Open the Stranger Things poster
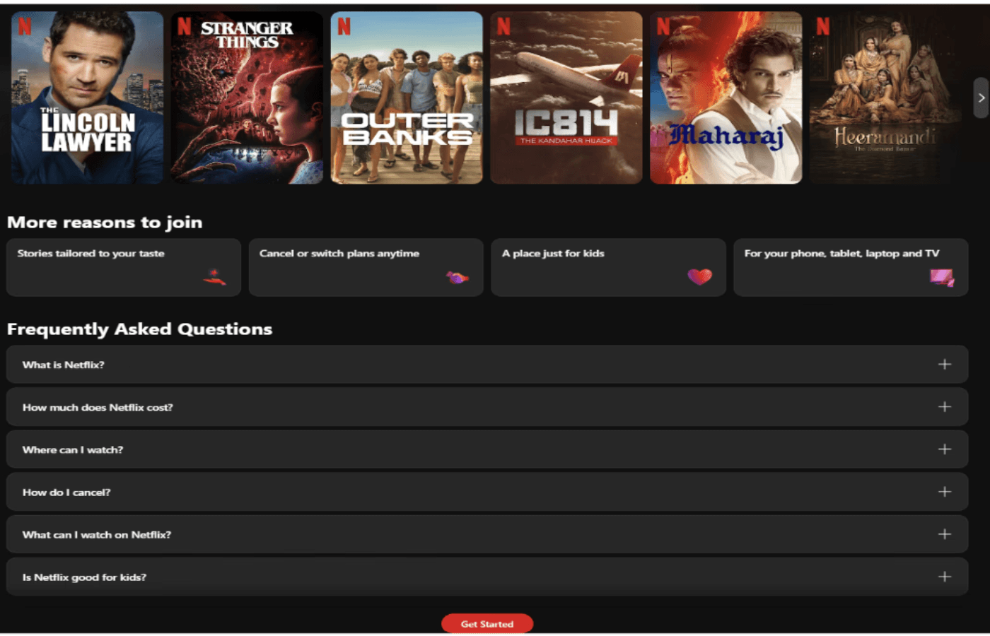The width and height of the screenshot is (990, 636). pos(247,98)
